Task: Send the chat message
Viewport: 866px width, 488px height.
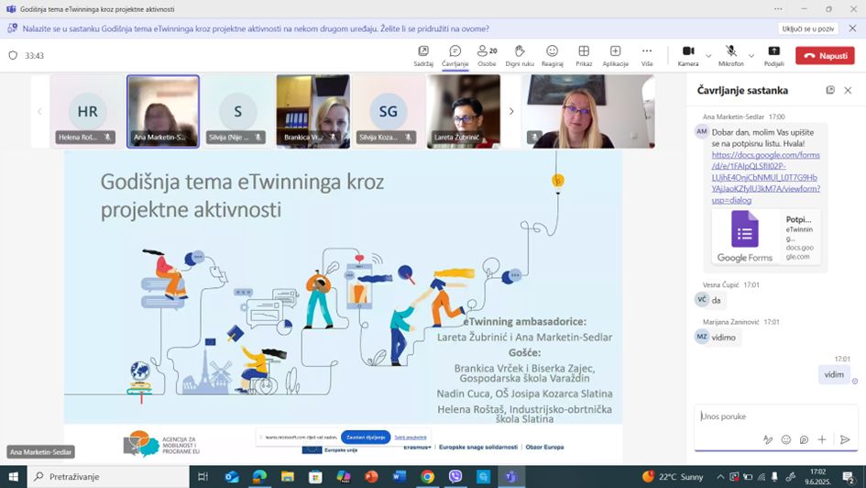Action: tap(844, 439)
